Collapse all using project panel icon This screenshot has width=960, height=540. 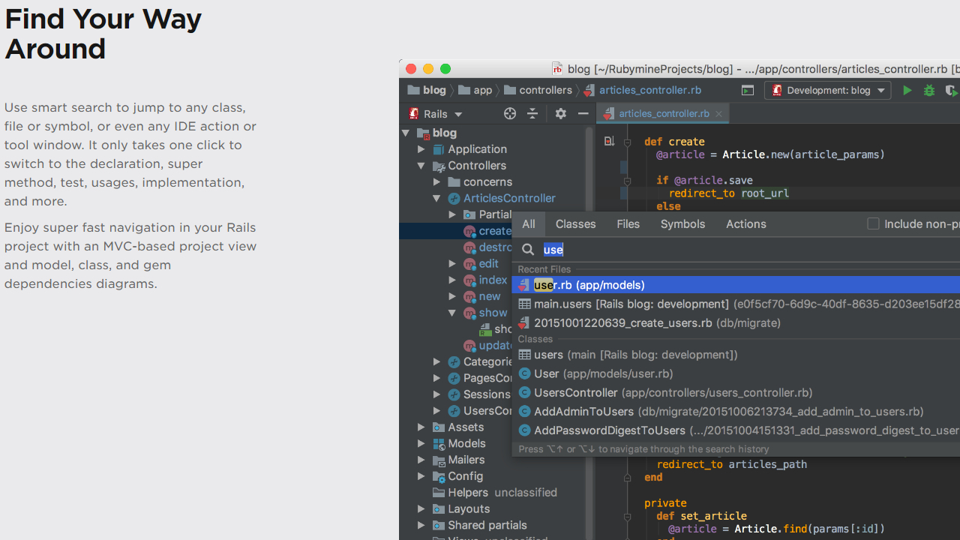click(532, 114)
